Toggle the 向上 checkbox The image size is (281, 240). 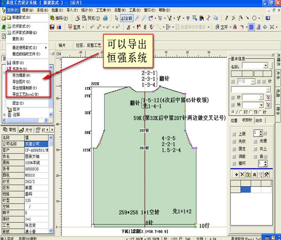tap(255, 149)
